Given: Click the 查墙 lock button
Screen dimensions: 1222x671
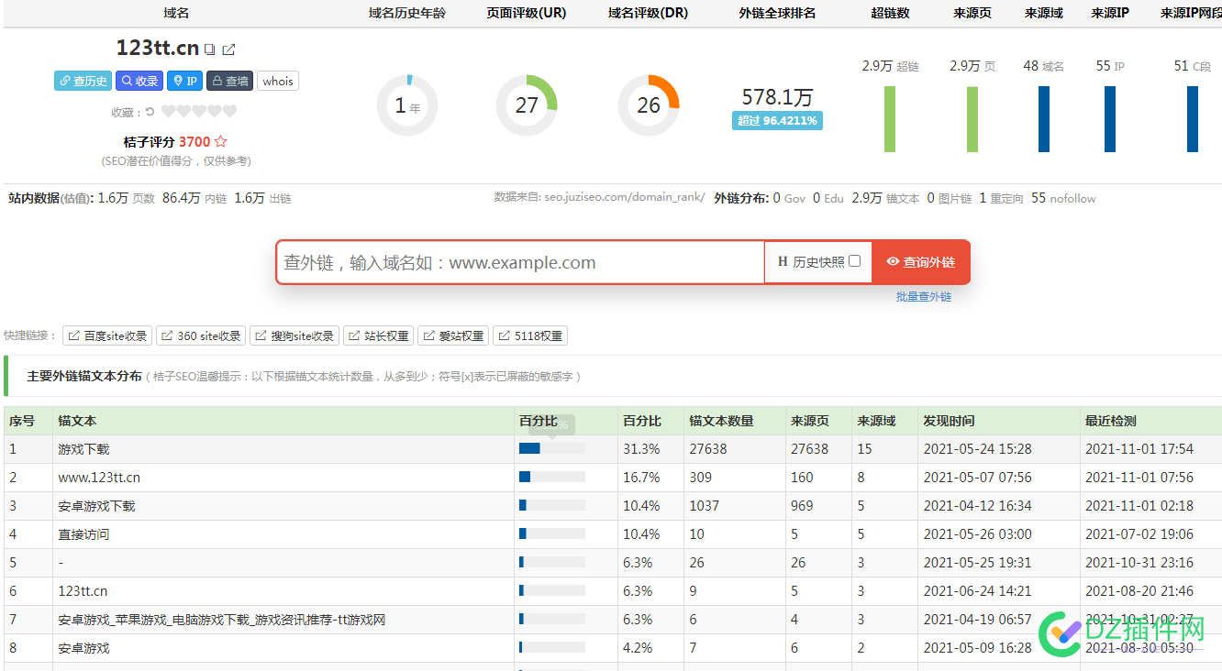Looking at the screenshot, I should [229, 81].
